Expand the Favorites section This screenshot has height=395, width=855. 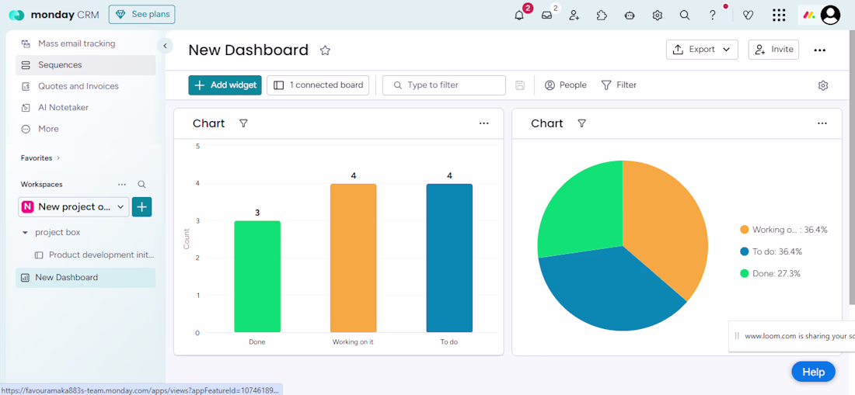click(x=40, y=158)
